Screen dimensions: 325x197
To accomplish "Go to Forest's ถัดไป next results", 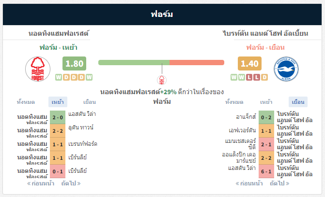I will coord(71,183).
